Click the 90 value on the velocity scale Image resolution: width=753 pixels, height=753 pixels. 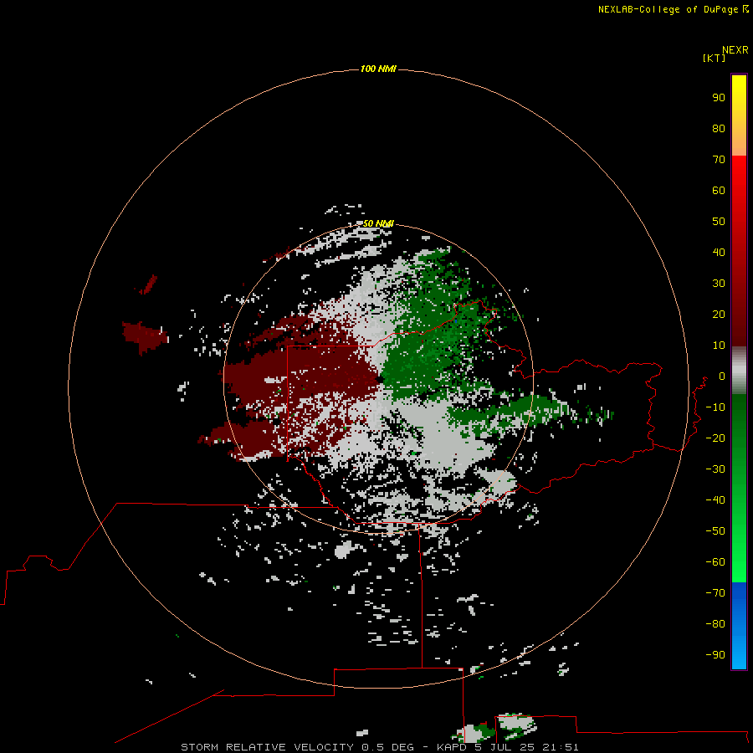point(719,98)
